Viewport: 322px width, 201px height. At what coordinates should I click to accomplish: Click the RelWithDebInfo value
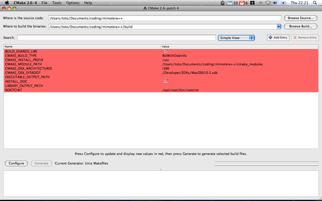click(x=175, y=56)
